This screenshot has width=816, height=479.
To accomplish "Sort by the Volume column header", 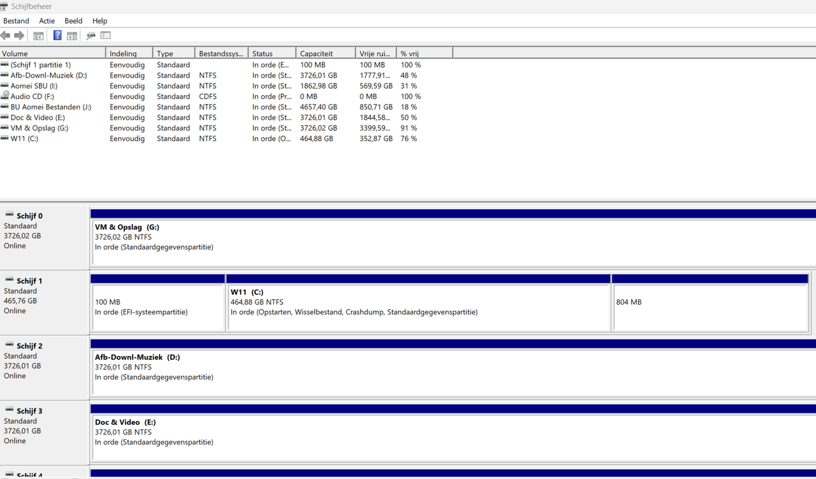I will pos(52,53).
